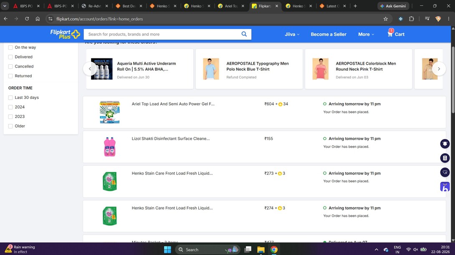Click the purple shopping bag floating icon
Viewport: 455px width, 255px height.
[x=445, y=187]
